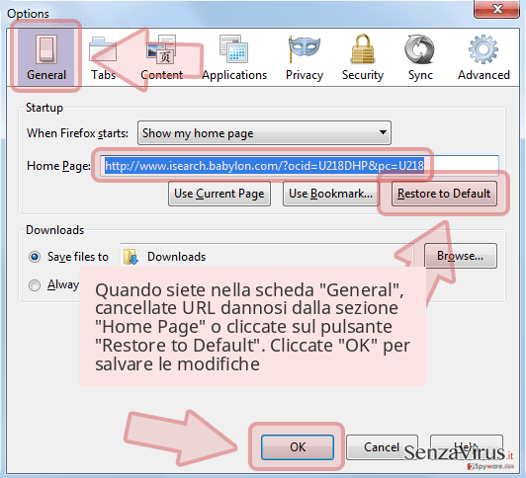Select the 'Always ask' radio button

coord(35,285)
